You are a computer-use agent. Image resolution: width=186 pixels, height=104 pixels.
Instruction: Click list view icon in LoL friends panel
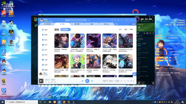[150, 33]
